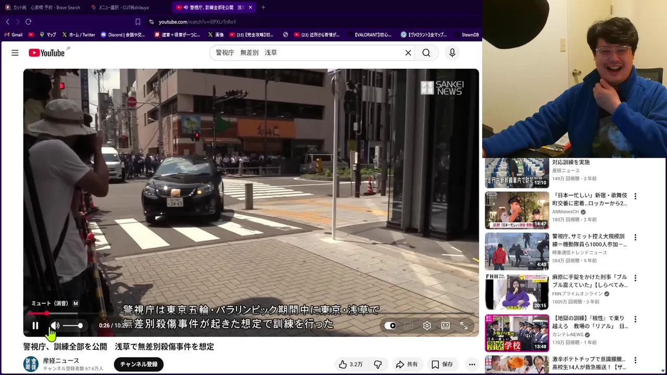The width and height of the screenshot is (667, 375).
Task: Open 産経ニュース channel avatar
Action: (x=31, y=364)
